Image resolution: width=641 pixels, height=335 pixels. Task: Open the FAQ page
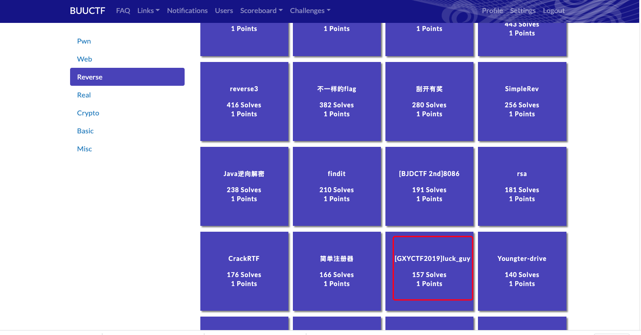pyautogui.click(x=123, y=10)
